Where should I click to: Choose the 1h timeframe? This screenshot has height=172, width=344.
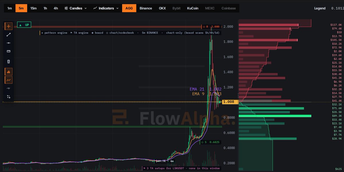point(45,8)
